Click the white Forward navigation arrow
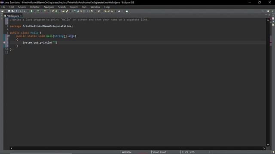The image size is (275, 154). [119, 11]
